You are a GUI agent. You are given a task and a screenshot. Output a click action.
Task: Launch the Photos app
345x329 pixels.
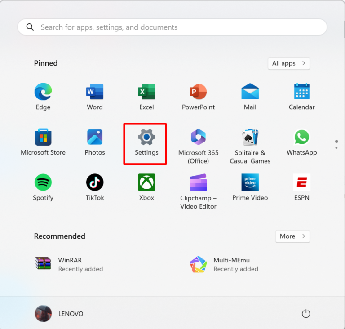point(95,142)
